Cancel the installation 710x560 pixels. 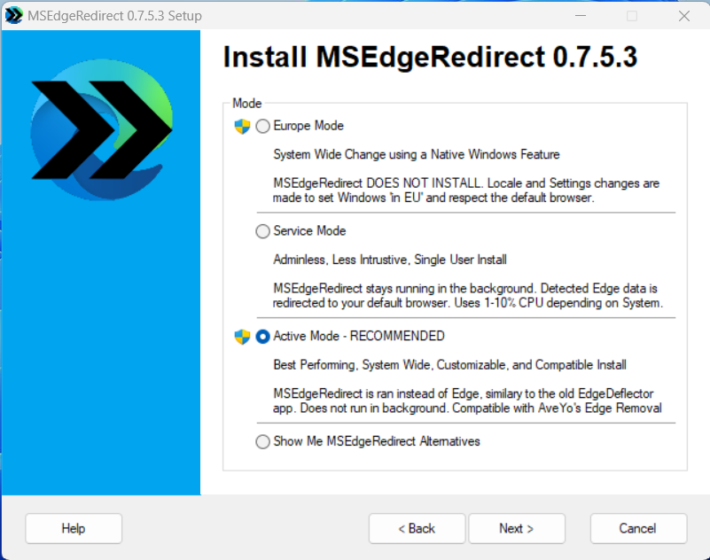point(638,528)
